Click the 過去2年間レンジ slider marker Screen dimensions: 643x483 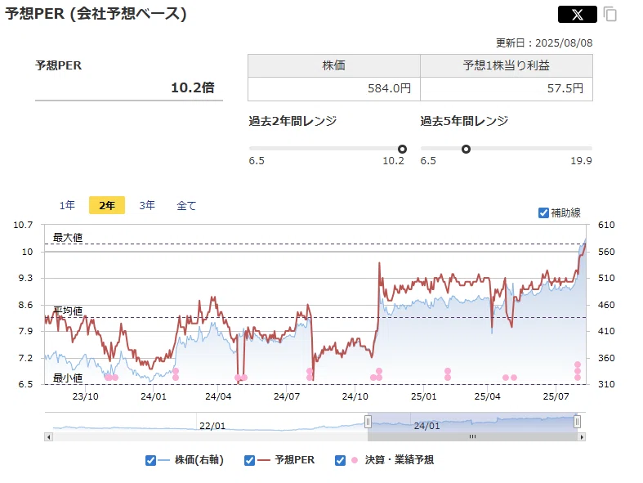[402, 149]
